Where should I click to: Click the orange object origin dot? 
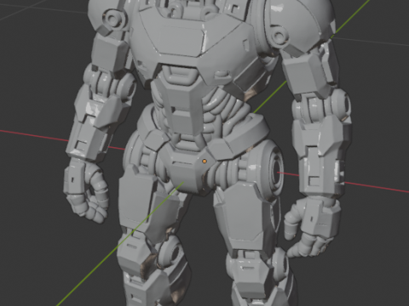pyautogui.click(x=204, y=161)
